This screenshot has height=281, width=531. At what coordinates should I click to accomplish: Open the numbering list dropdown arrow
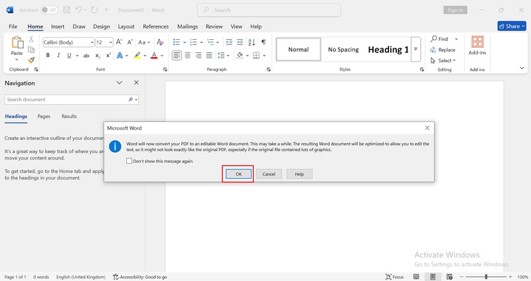click(201, 42)
